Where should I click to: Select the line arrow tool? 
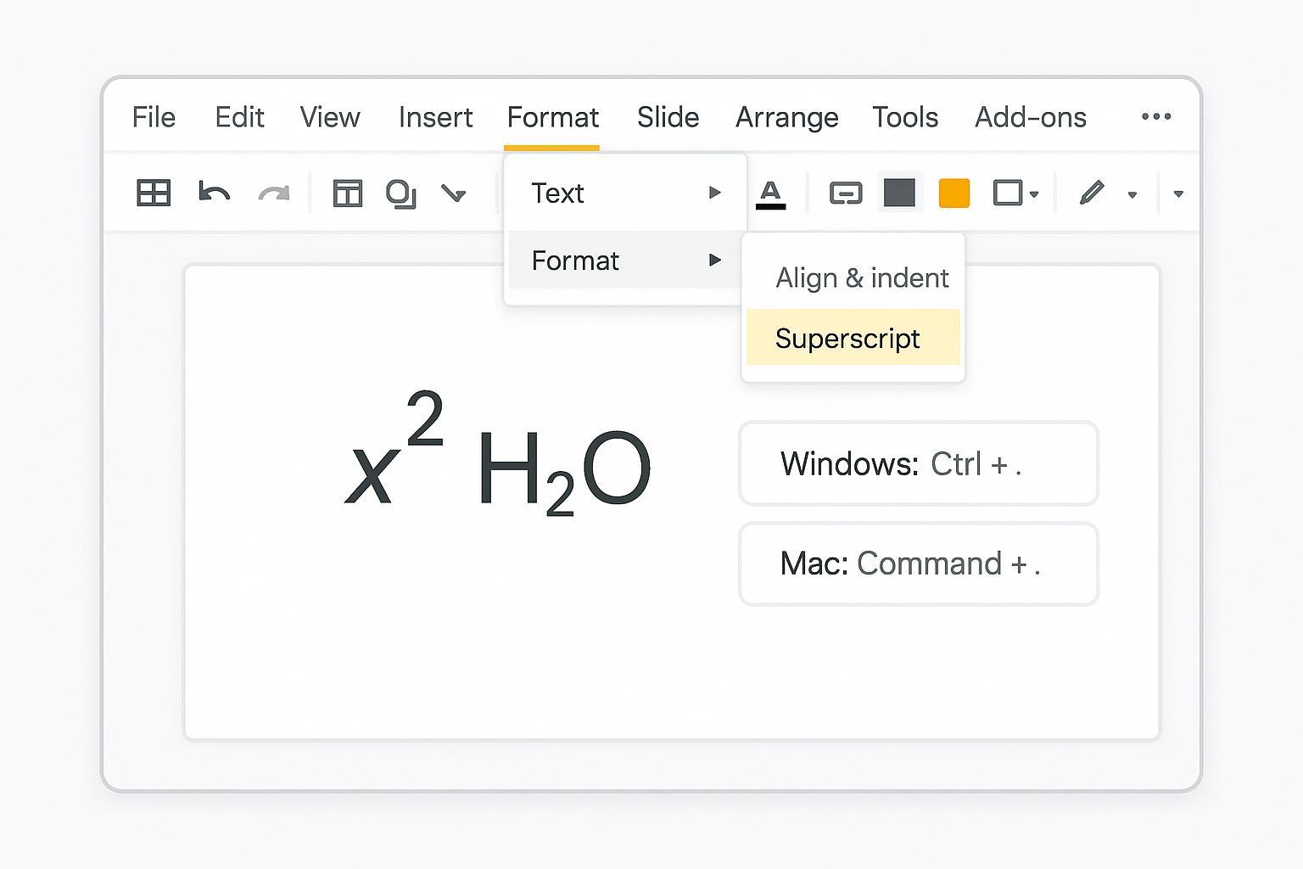click(x=454, y=193)
